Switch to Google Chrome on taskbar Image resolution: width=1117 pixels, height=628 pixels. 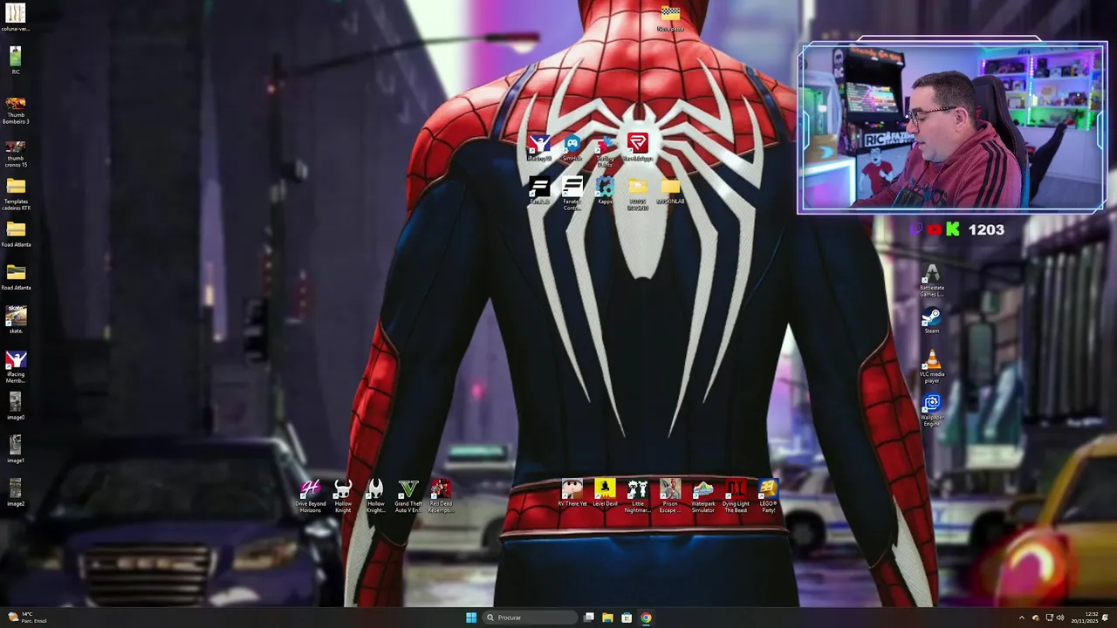[x=646, y=618]
